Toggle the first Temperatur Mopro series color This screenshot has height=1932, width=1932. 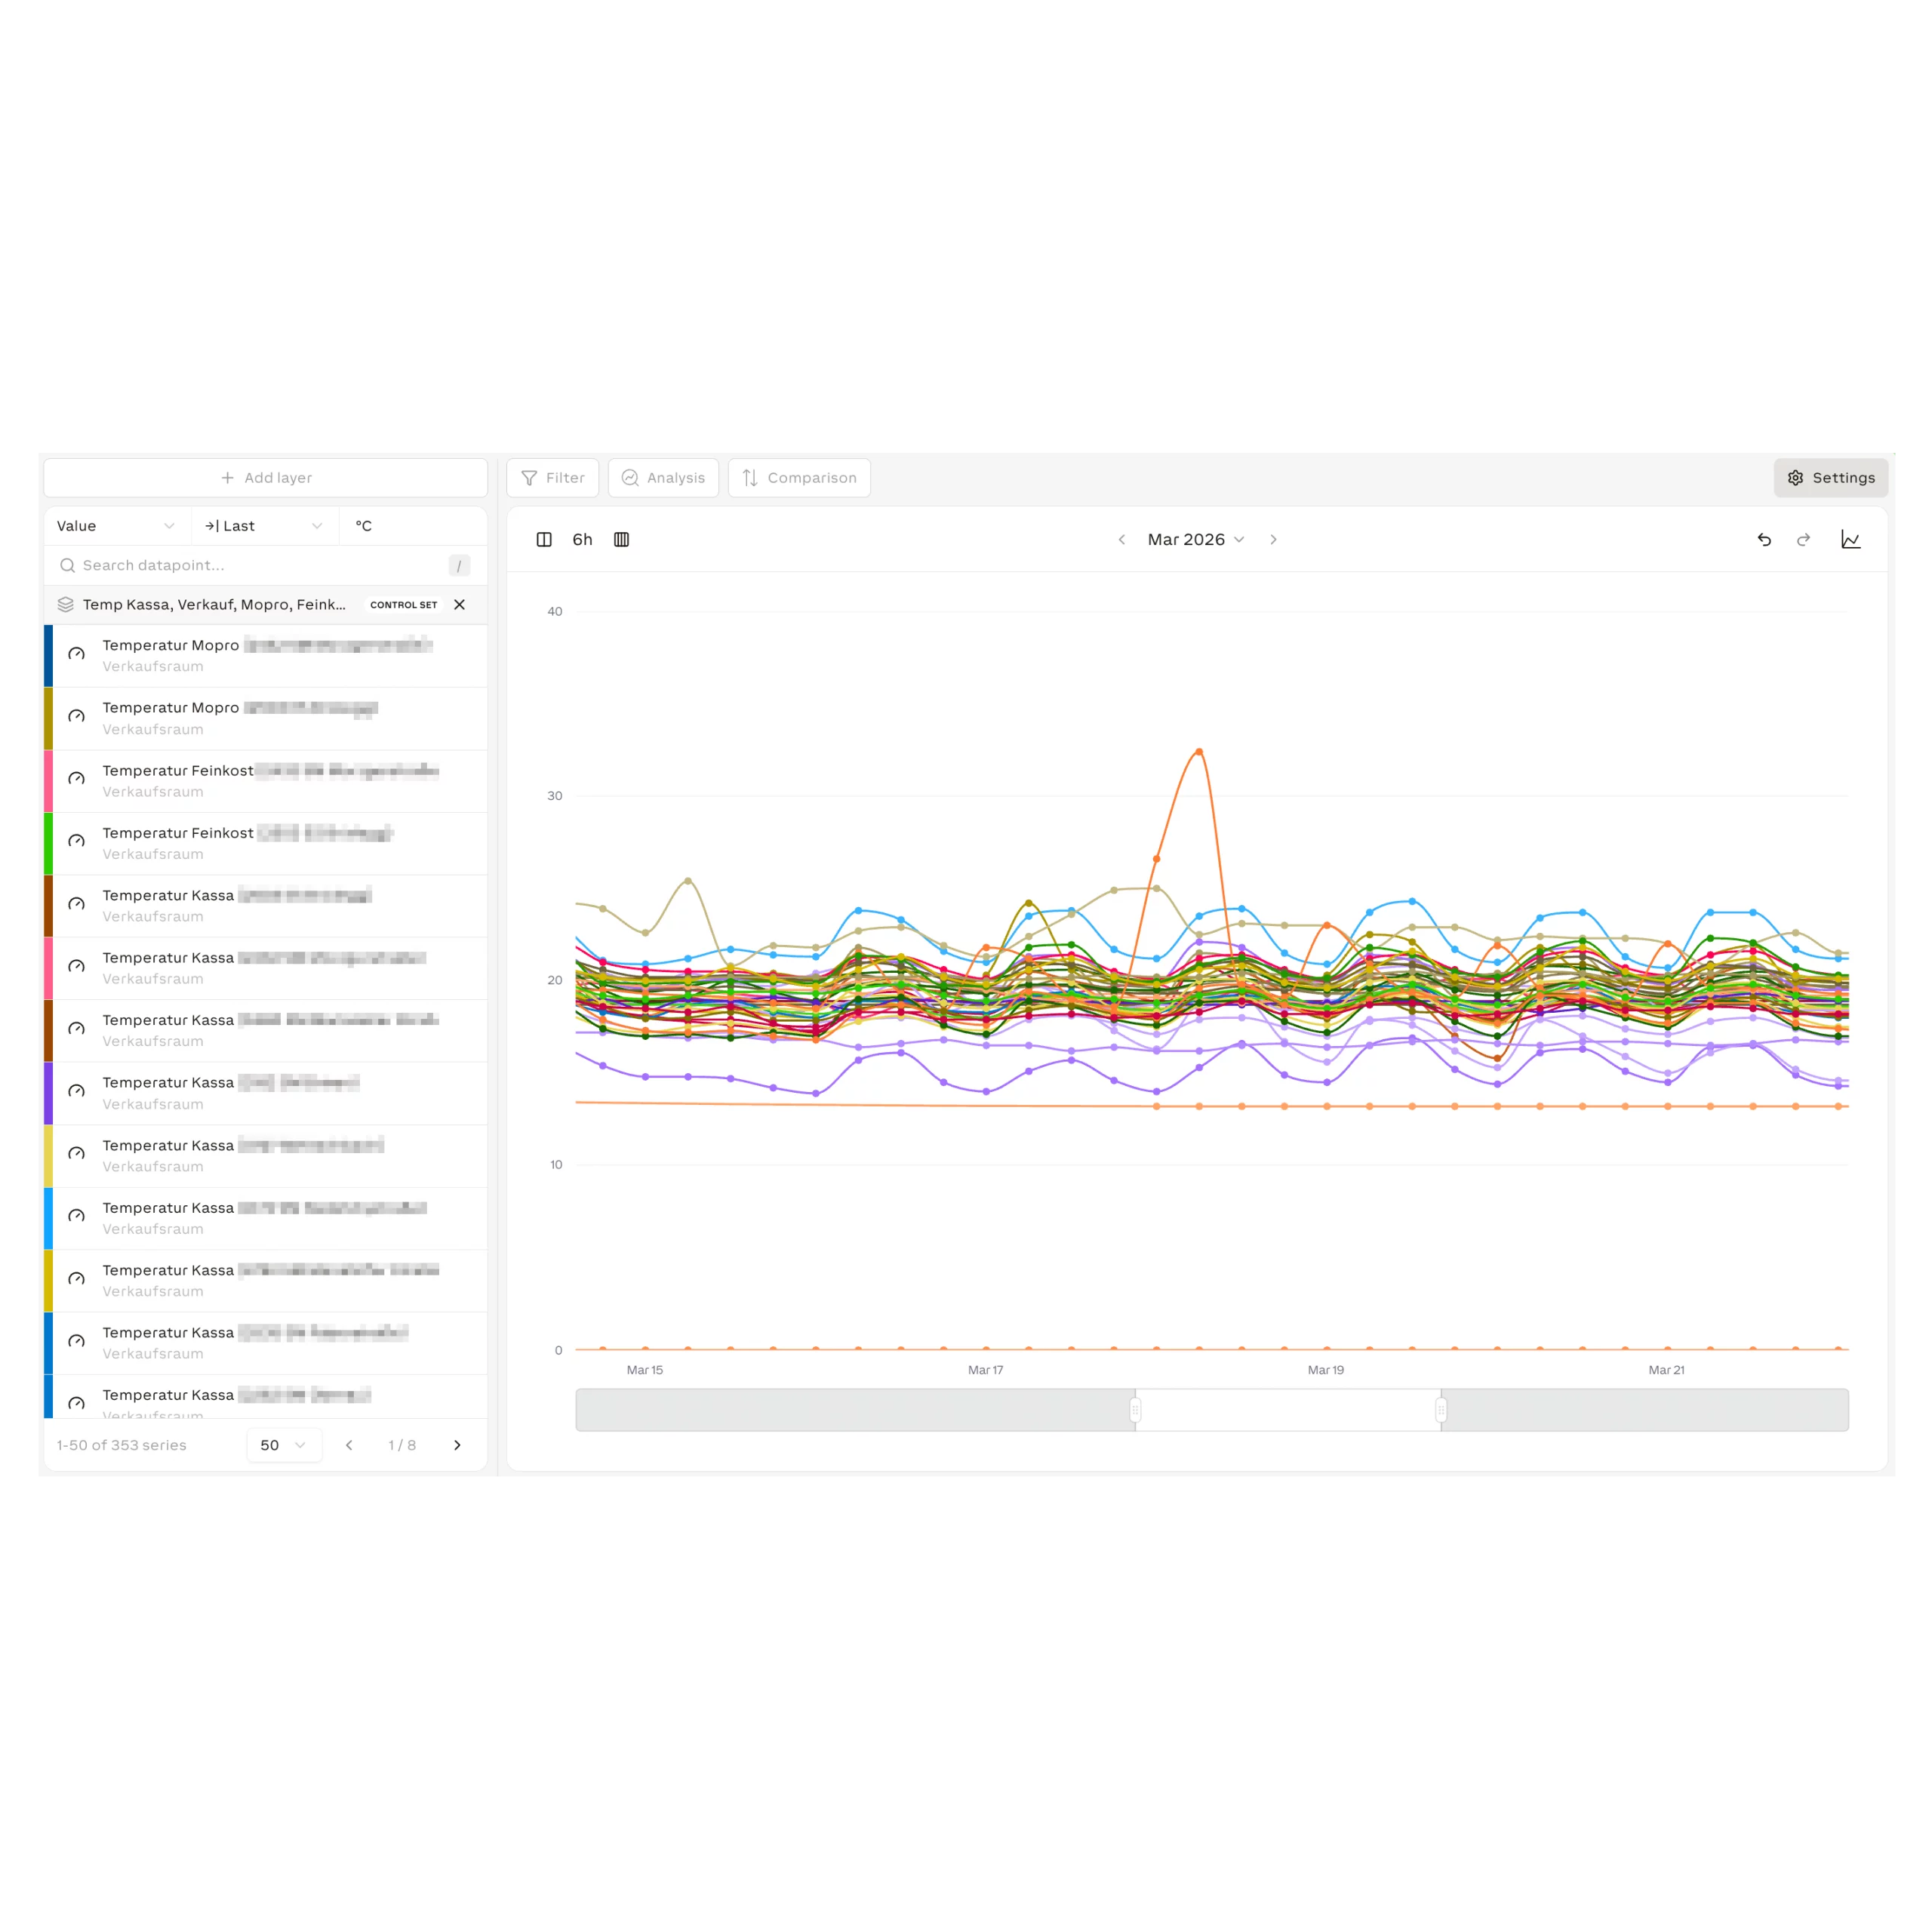tap(48, 655)
